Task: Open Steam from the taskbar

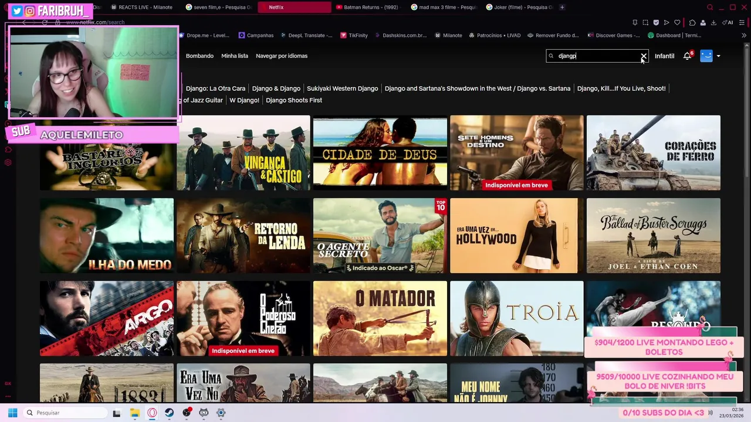Action: click(x=169, y=413)
